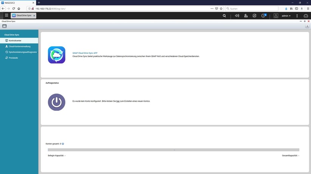Click the external devices sync icon

tap(254, 16)
